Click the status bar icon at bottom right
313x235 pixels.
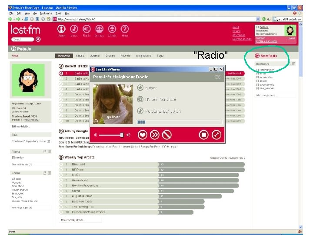click(x=300, y=232)
